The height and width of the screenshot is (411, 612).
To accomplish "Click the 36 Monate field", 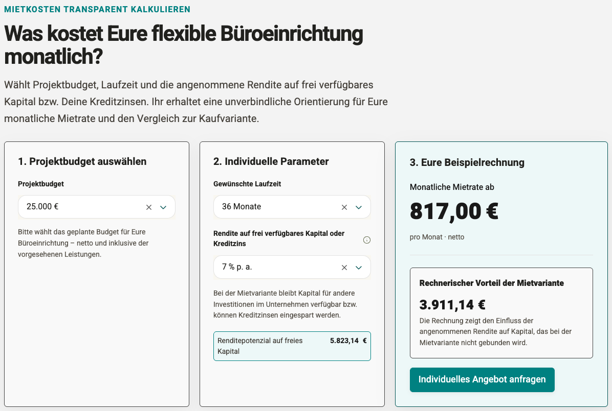I will [292, 207].
